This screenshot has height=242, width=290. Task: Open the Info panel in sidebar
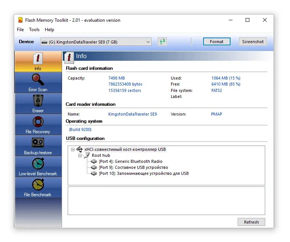38,62
